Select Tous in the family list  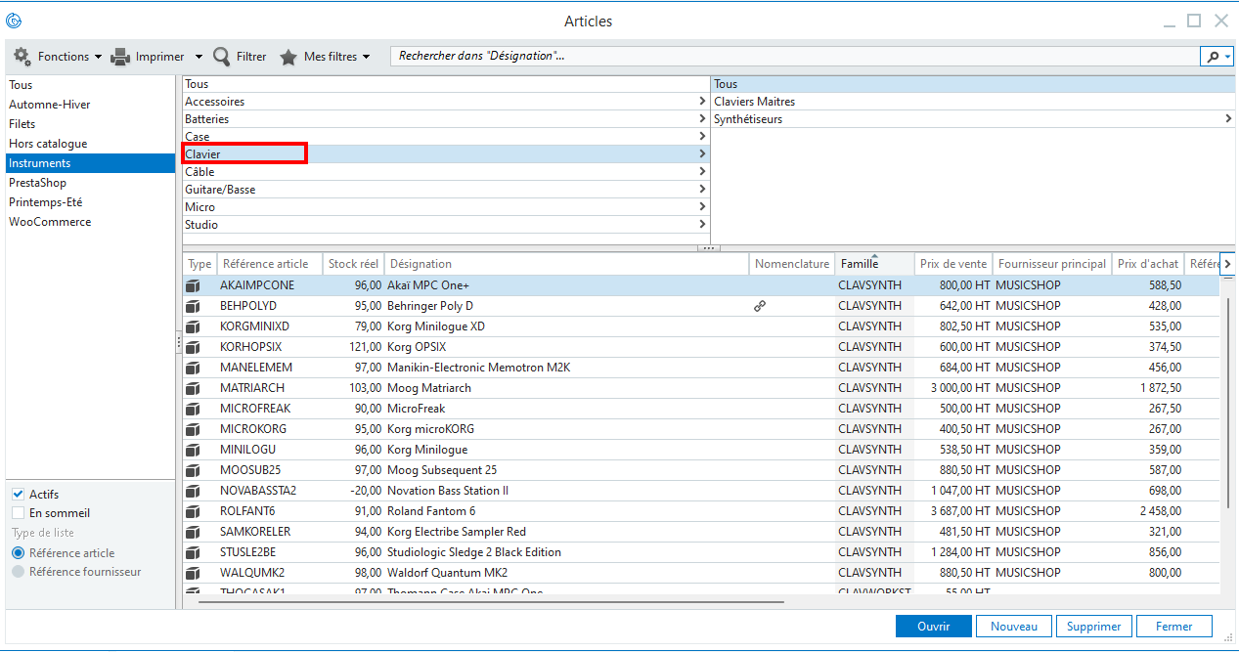point(446,84)
